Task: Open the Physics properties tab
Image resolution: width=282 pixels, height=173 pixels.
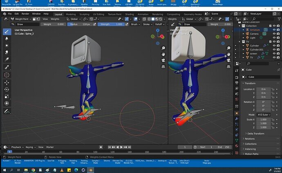Action: click(x=237, y=129)
